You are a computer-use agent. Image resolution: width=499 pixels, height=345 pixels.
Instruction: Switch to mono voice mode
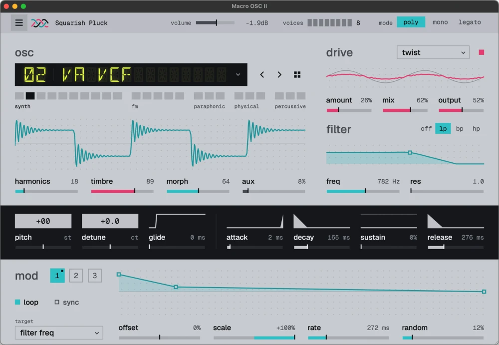440,22
